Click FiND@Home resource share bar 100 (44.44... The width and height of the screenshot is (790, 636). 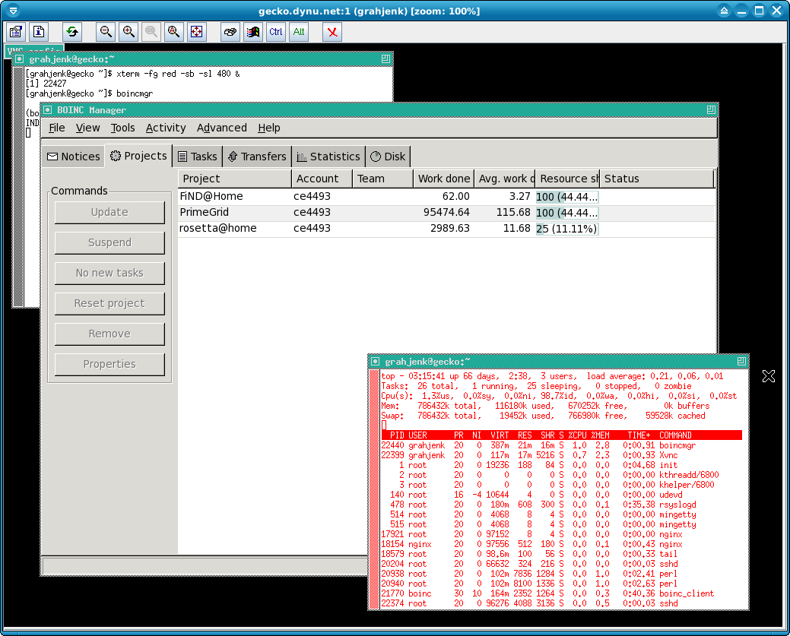pyautogui.click(x=566, y=197)
